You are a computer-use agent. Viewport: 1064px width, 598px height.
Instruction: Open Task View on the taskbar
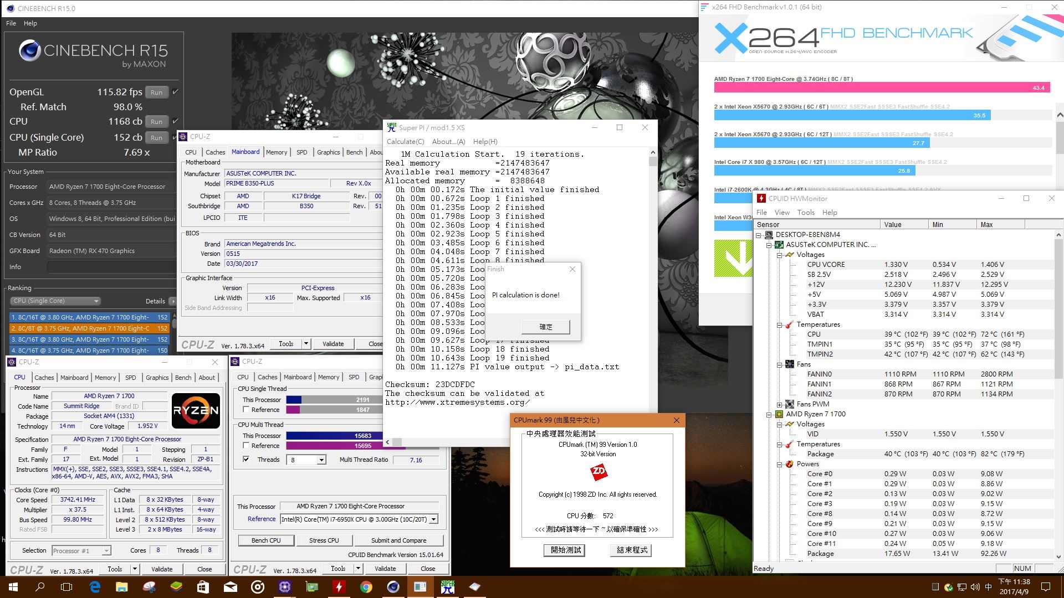(x=66, y=587)
